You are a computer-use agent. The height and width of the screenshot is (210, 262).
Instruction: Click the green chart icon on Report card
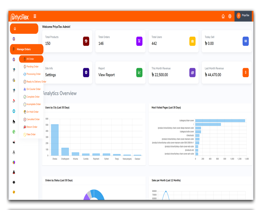(x=139, y=72)
